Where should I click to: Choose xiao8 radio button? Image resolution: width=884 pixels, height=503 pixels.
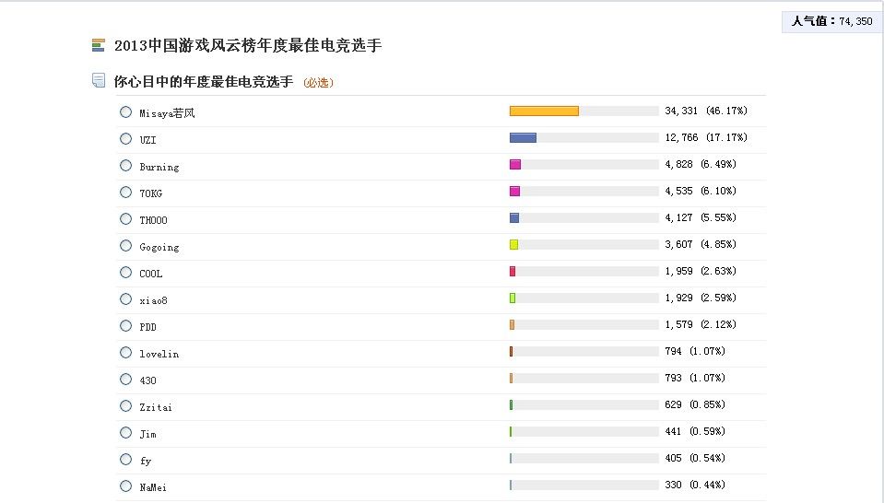point(125,299)
